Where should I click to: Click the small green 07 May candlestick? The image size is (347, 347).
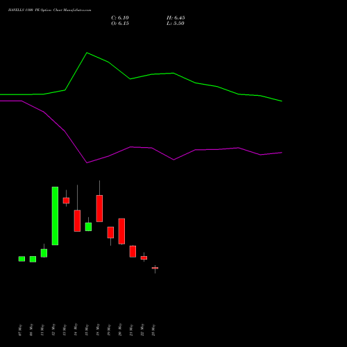coord(22,259)
